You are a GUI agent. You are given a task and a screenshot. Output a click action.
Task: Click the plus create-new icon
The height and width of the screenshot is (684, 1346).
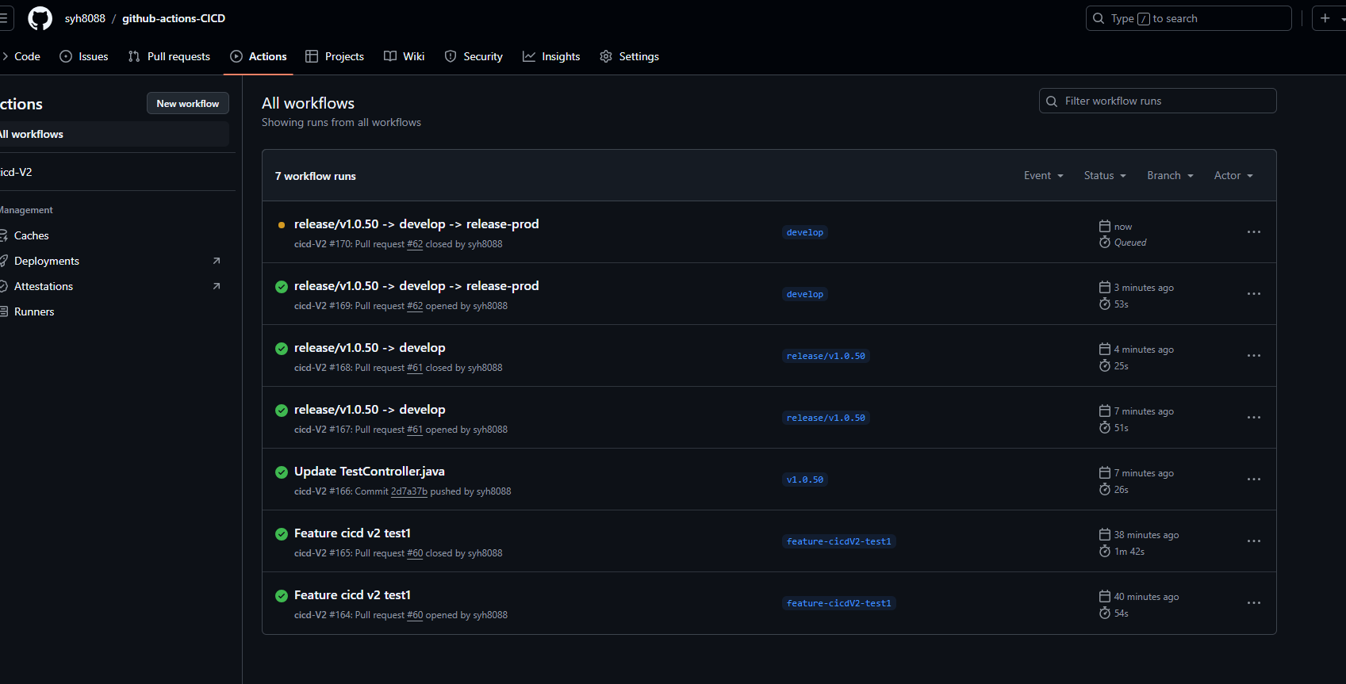pyautogui.click(x=1325, y=18)
